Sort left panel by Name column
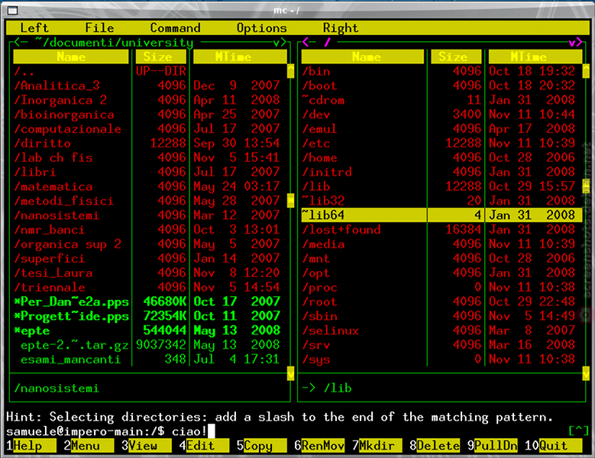The width and height of the screenshot is (595, 458). click(71, 56)
